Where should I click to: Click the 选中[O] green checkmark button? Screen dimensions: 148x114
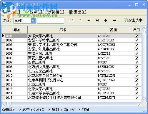33,12
